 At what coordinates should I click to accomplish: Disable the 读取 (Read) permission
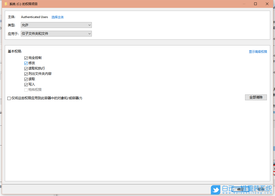pos(26,79)
